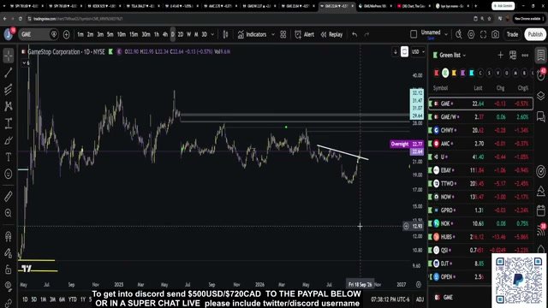Select the NOK row in watchlist

pos(481,223)
